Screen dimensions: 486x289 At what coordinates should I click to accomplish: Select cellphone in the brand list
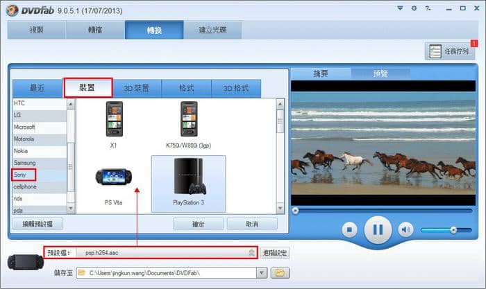pos(40,187)
